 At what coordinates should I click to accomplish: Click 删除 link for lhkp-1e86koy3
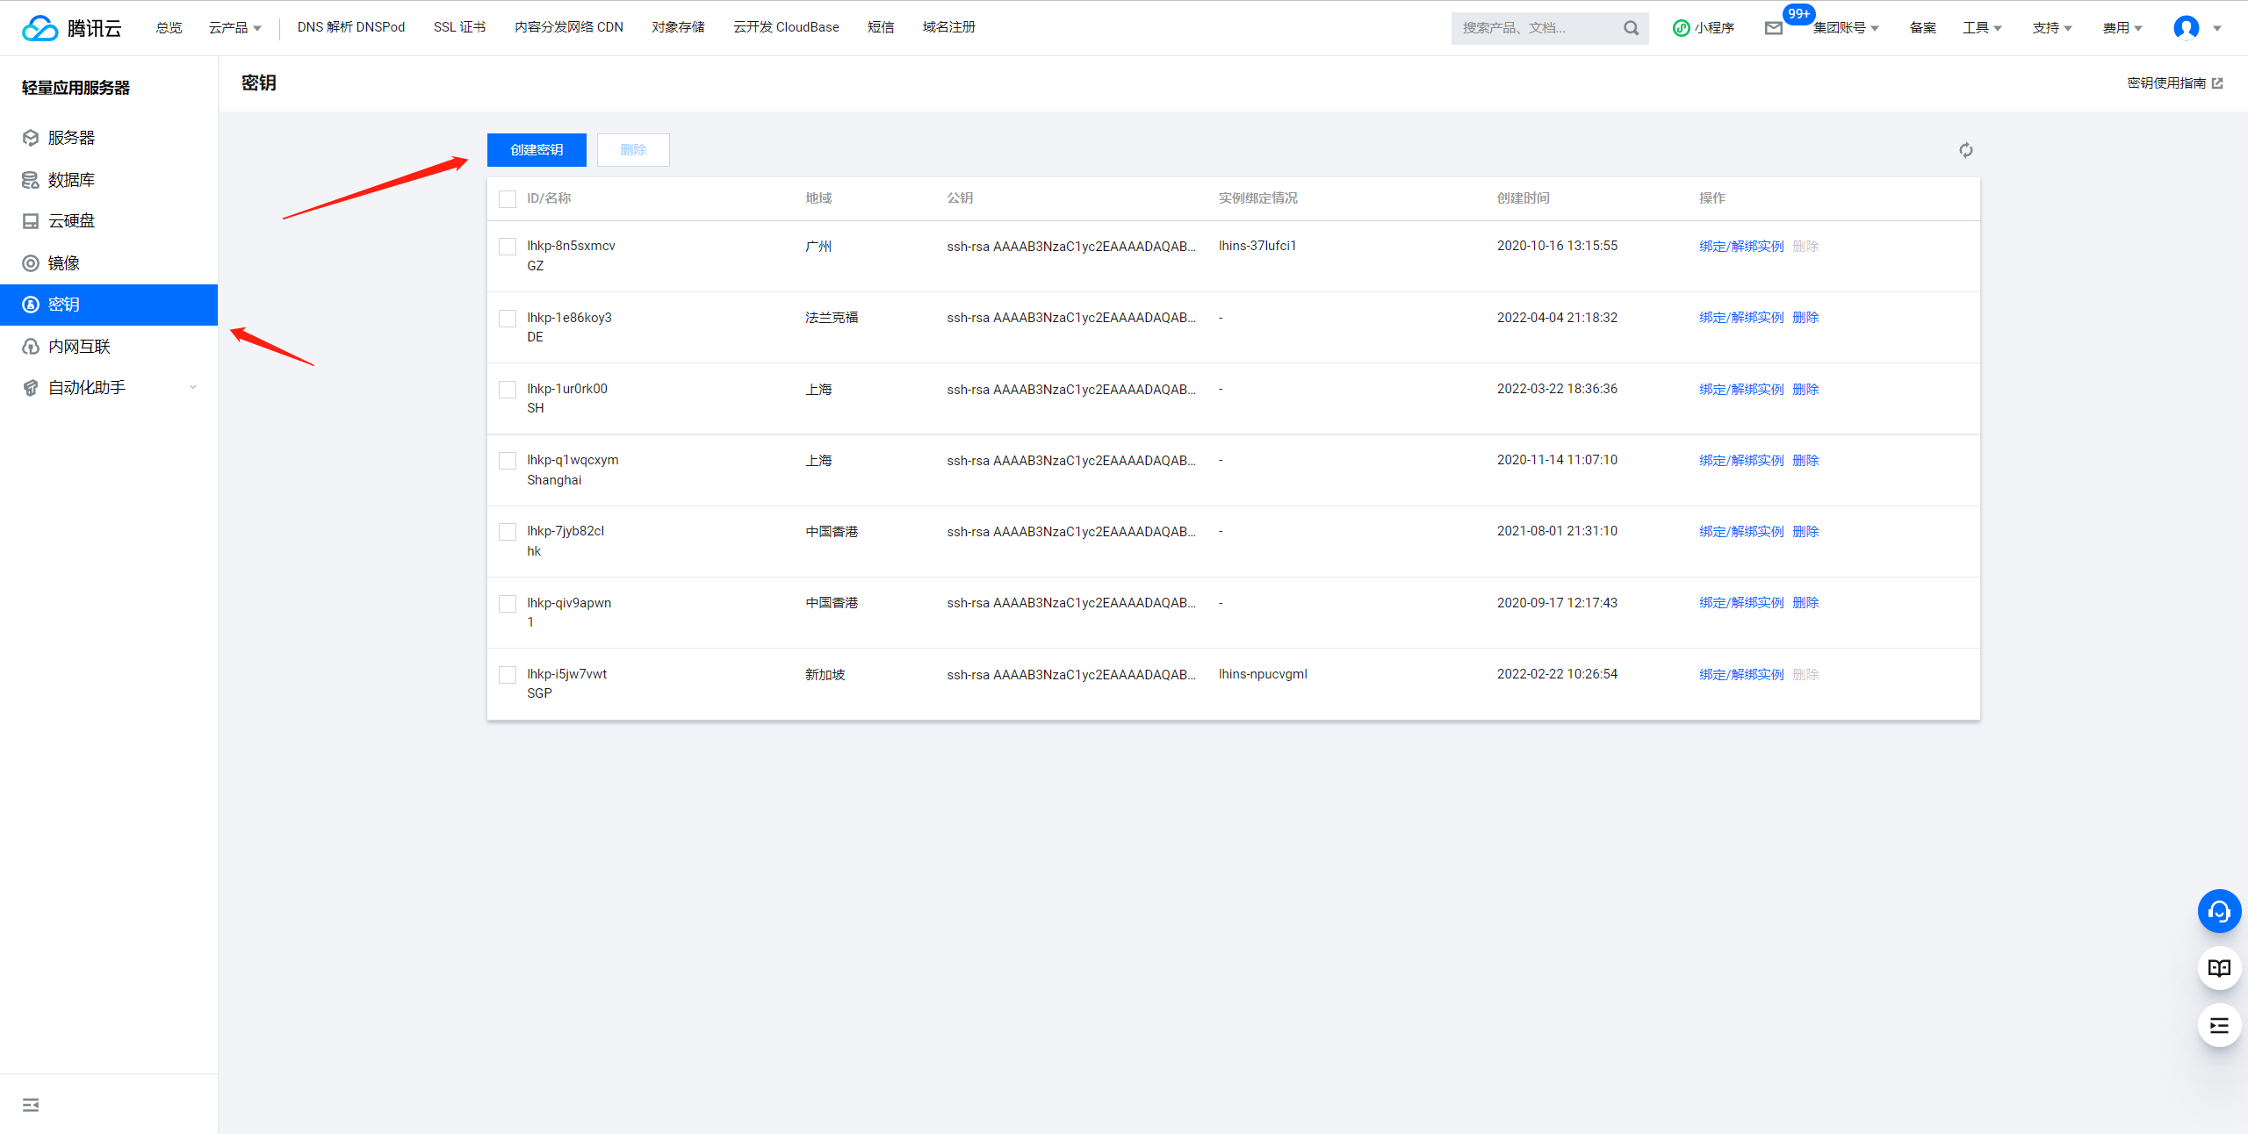(x=1805, y=318)
